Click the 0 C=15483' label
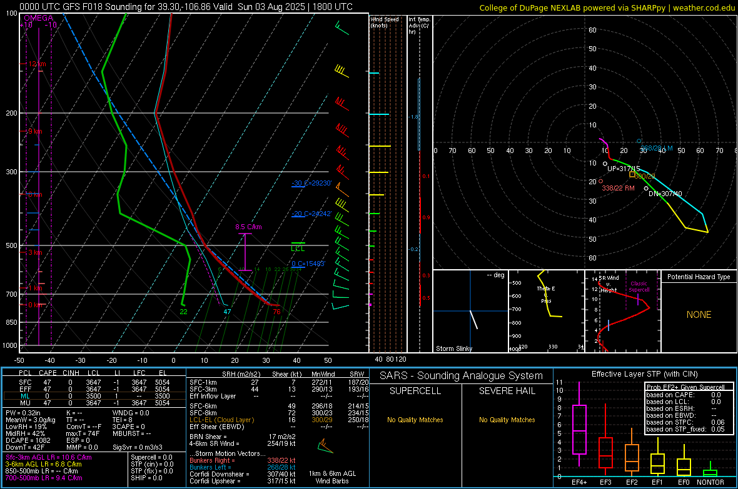Image resolution: width=738 pixels, height=489 pixels. [308, 264]
